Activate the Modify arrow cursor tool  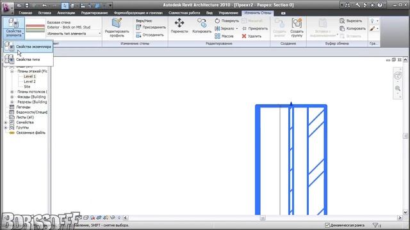[65, 5]
